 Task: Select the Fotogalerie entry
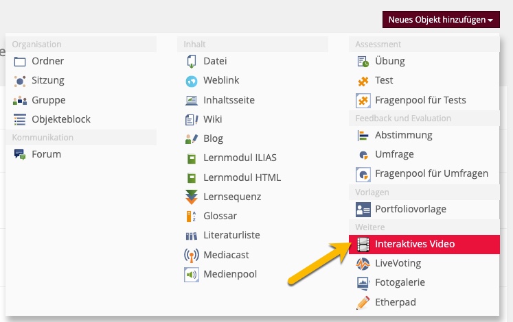click(400, 282)
